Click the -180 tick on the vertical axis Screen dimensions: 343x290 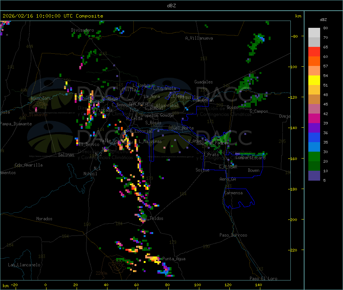click(293, 189)
